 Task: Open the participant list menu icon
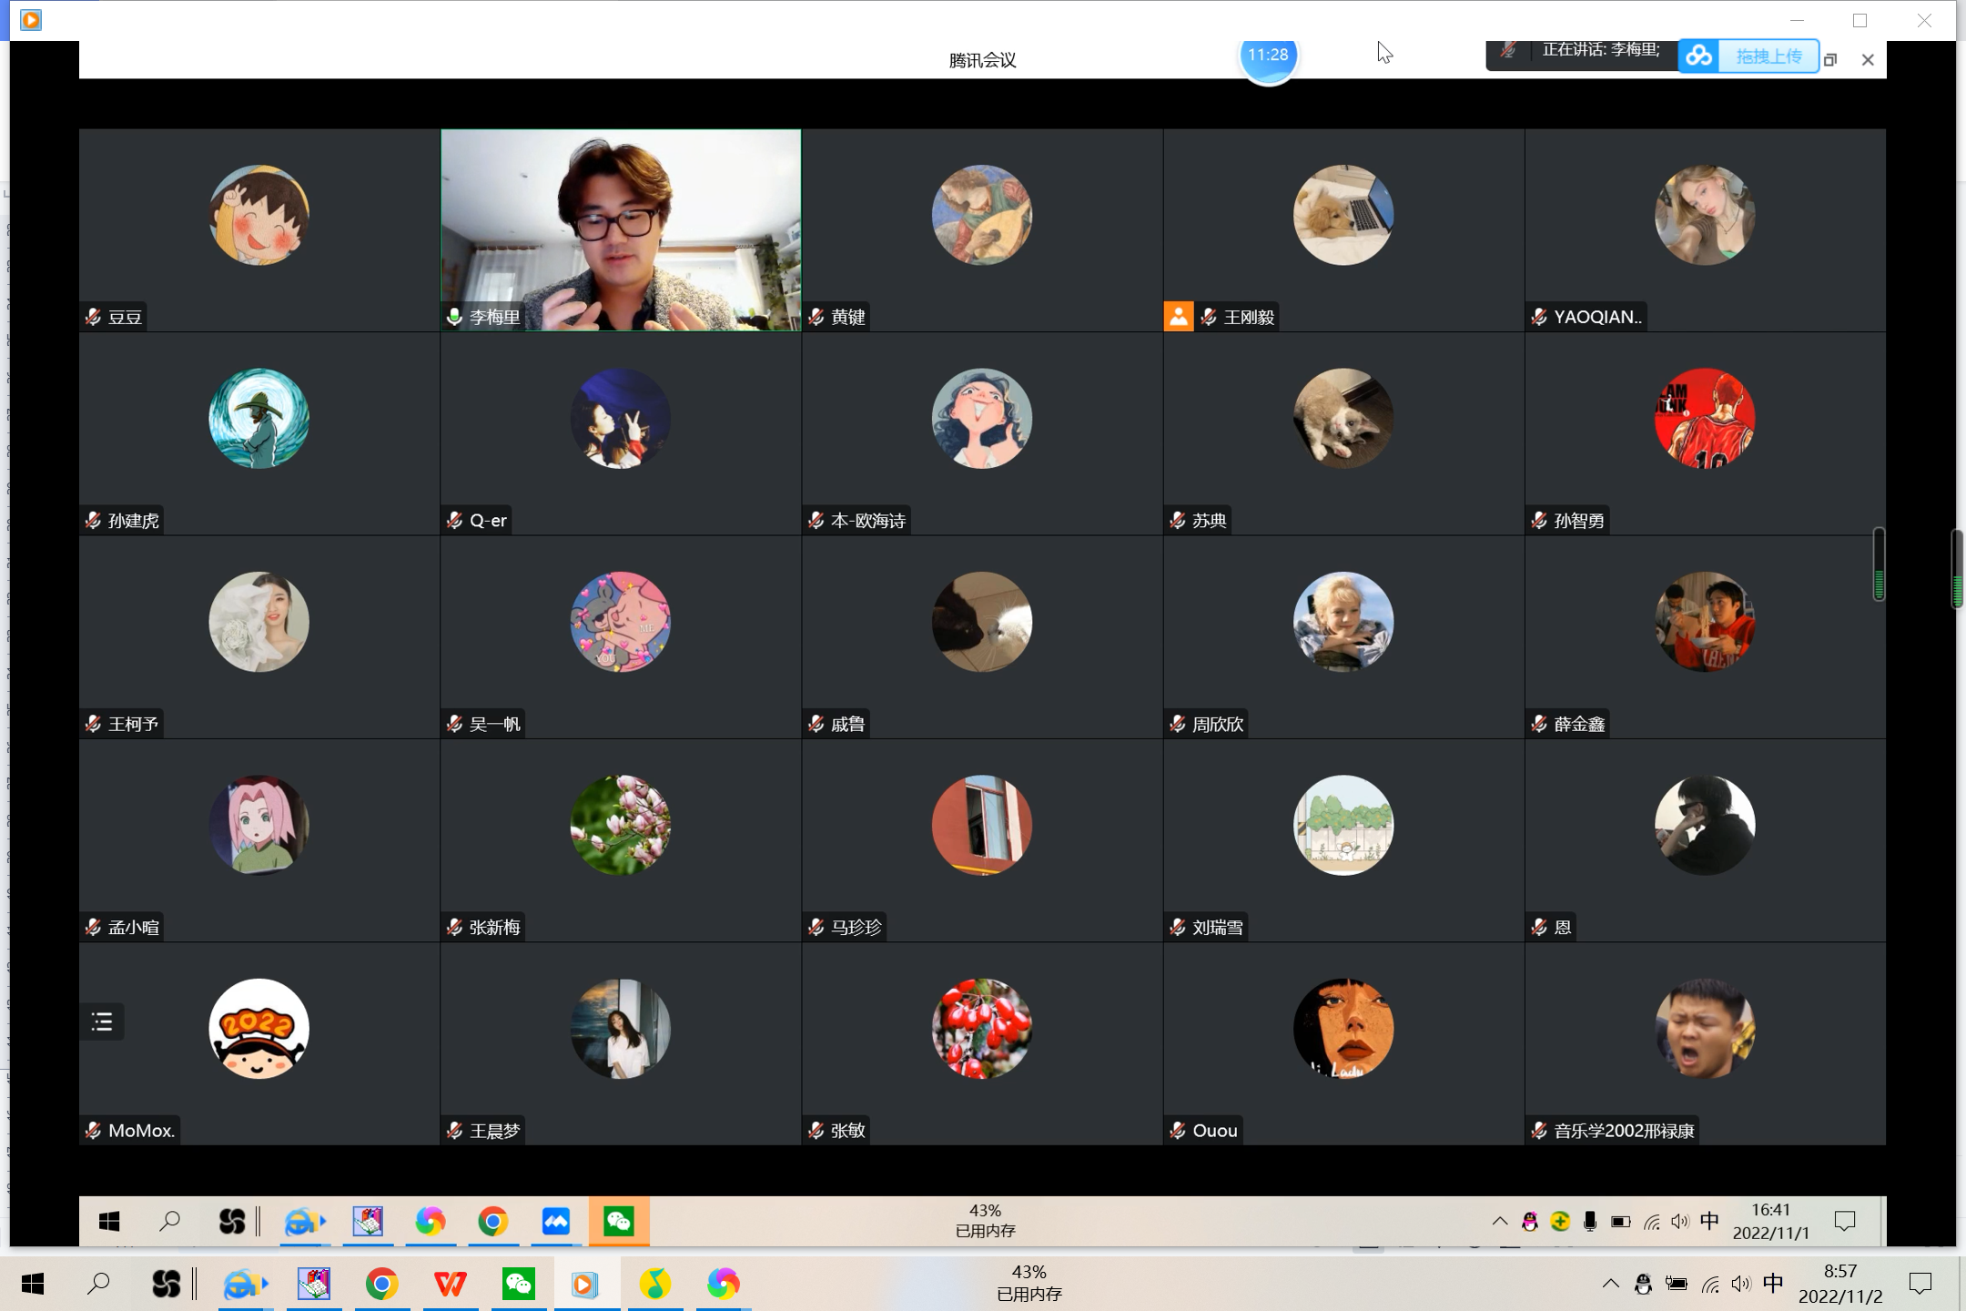coord(102,1021)
